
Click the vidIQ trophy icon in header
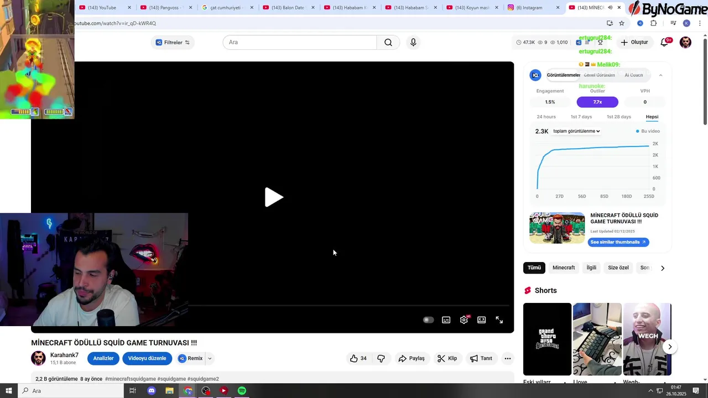600,43
